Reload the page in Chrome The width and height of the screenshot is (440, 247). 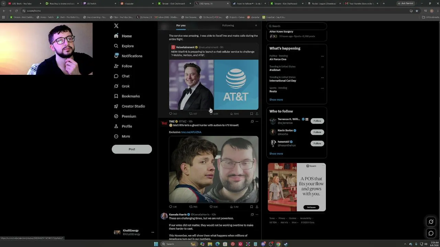point(16,11)
